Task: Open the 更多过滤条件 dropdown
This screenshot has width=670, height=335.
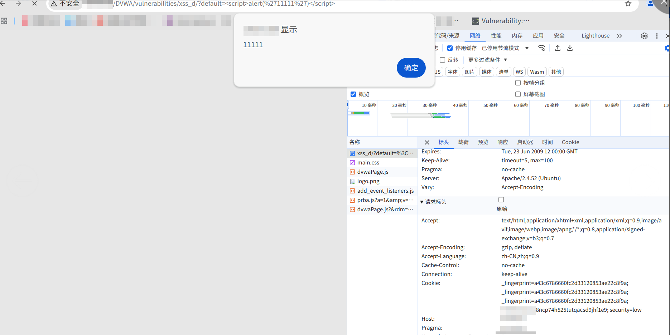Action: coord(488,60)
